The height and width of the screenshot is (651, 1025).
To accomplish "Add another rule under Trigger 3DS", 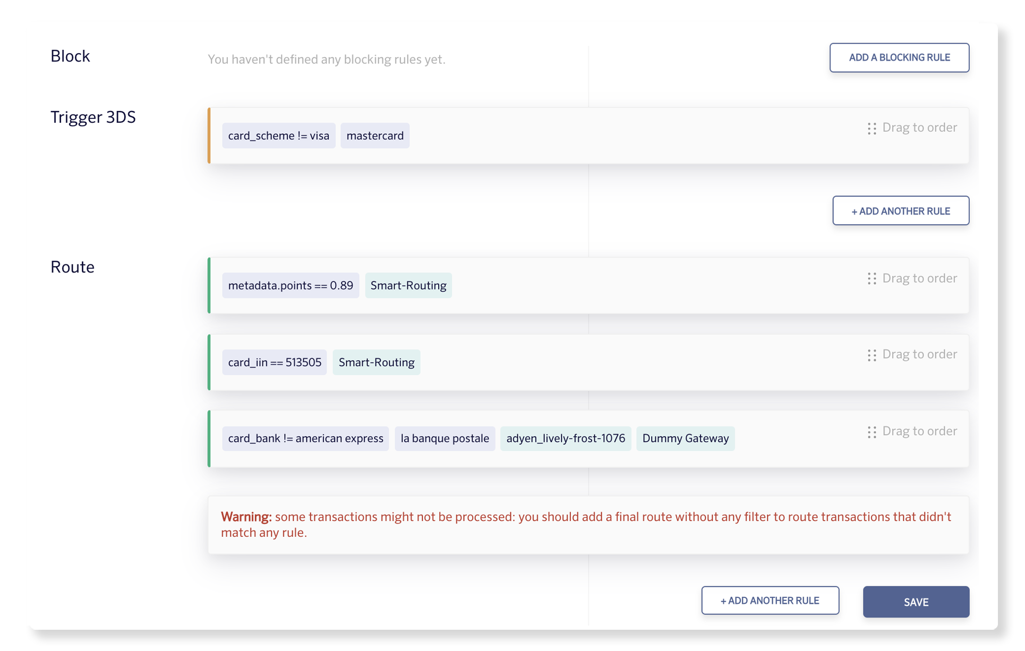I will point(900,211).
